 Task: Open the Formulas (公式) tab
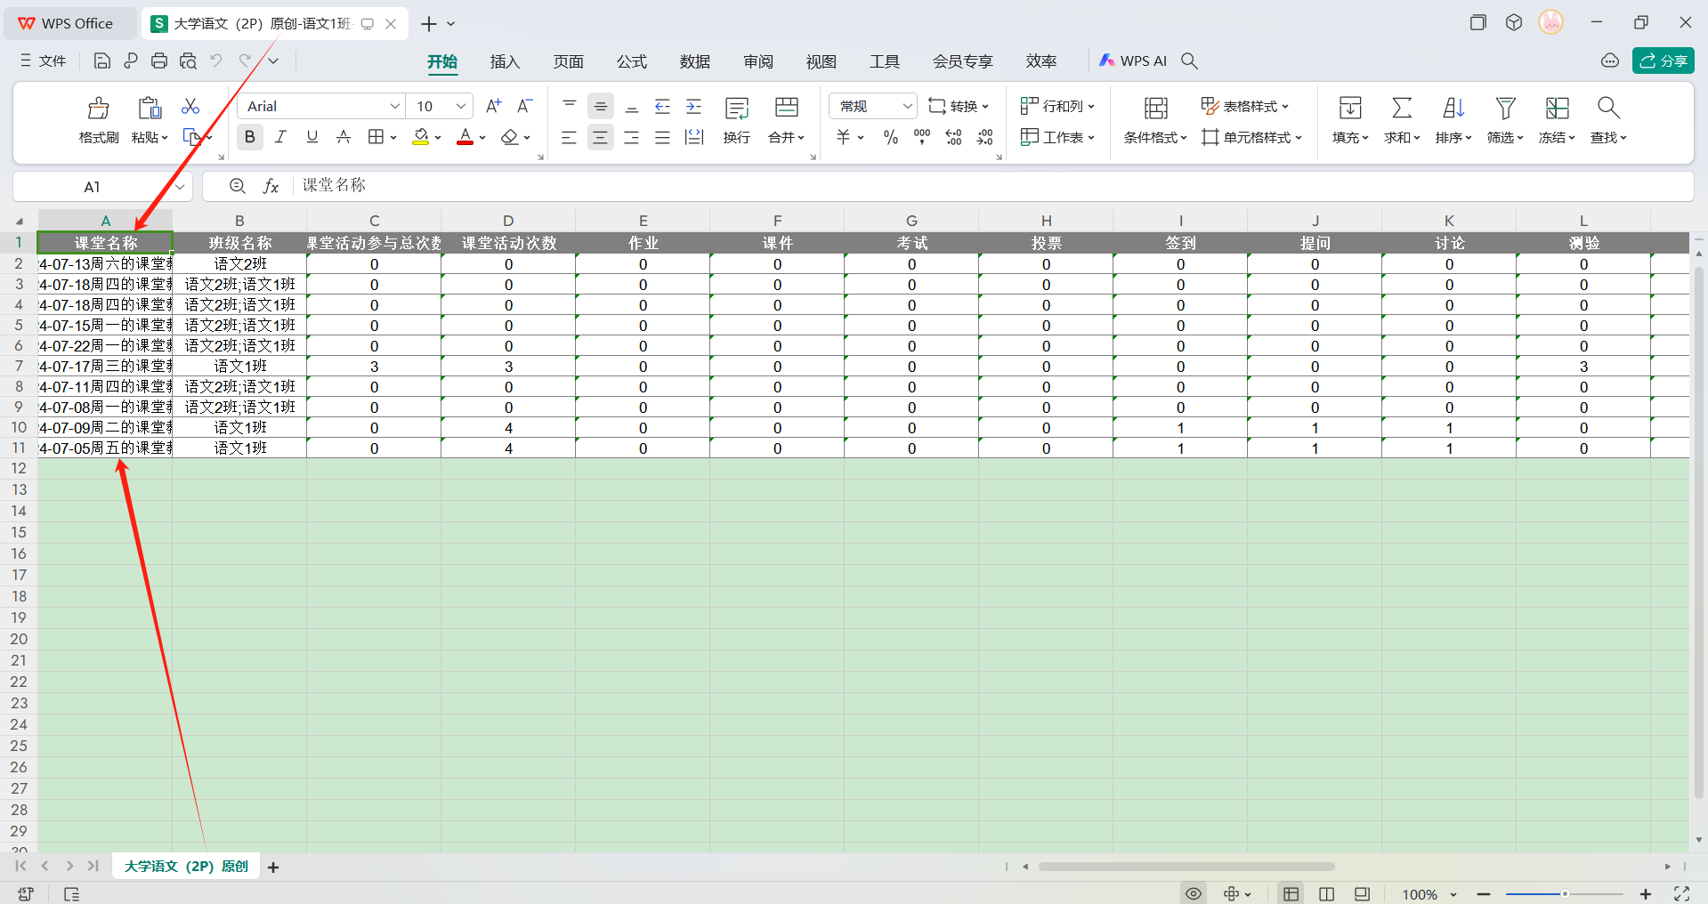[x=631, y=61]
